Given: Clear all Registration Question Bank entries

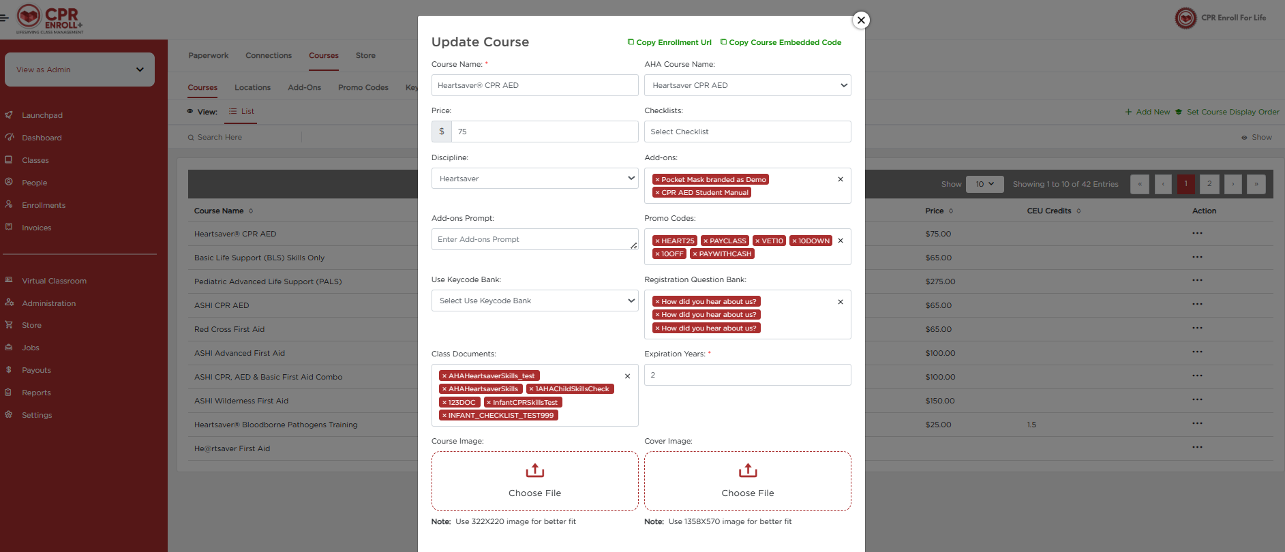Looking at the screenshot, I should [x=841, y=302].
